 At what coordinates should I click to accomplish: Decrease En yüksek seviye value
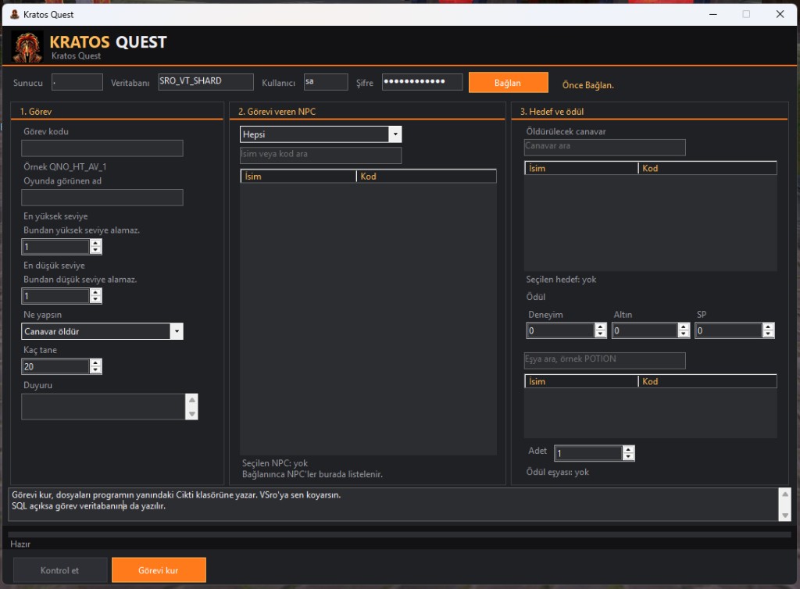point(96,251)
